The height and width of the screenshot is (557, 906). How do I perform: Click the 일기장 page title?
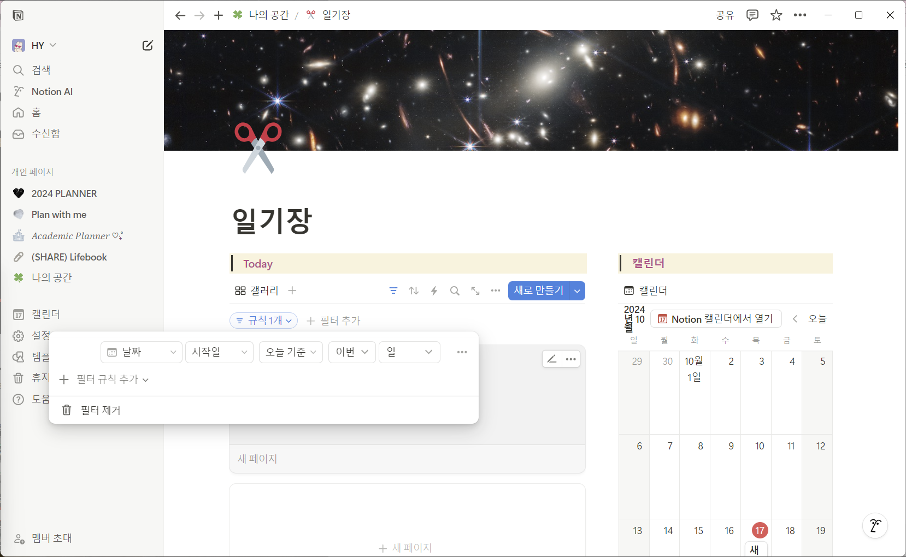[x=272, y=221]
